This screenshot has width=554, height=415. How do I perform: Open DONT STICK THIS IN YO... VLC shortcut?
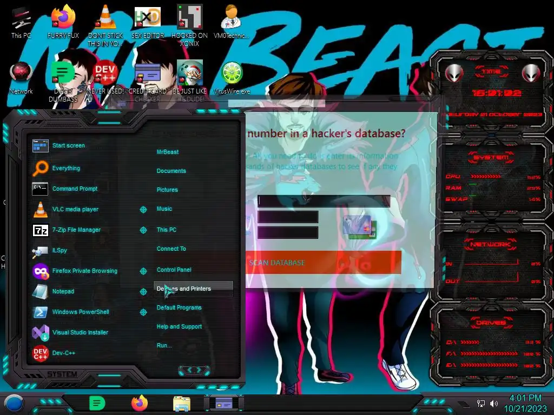tap(105, 25)
